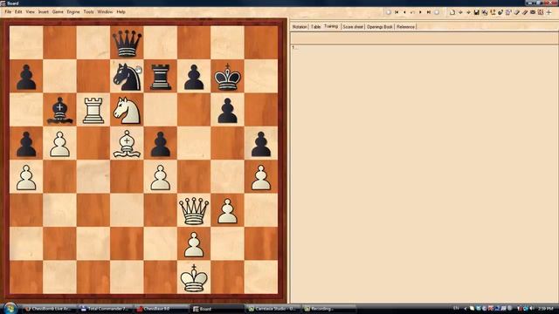The height and width of the screenshot is (314, 559).
Task: Click the new game page icon
Action: click(x=452, y=12)
